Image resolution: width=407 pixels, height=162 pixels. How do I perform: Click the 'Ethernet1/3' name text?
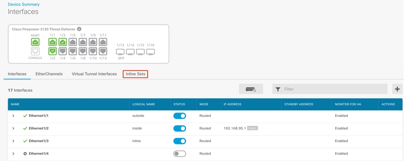click(39, 141)
